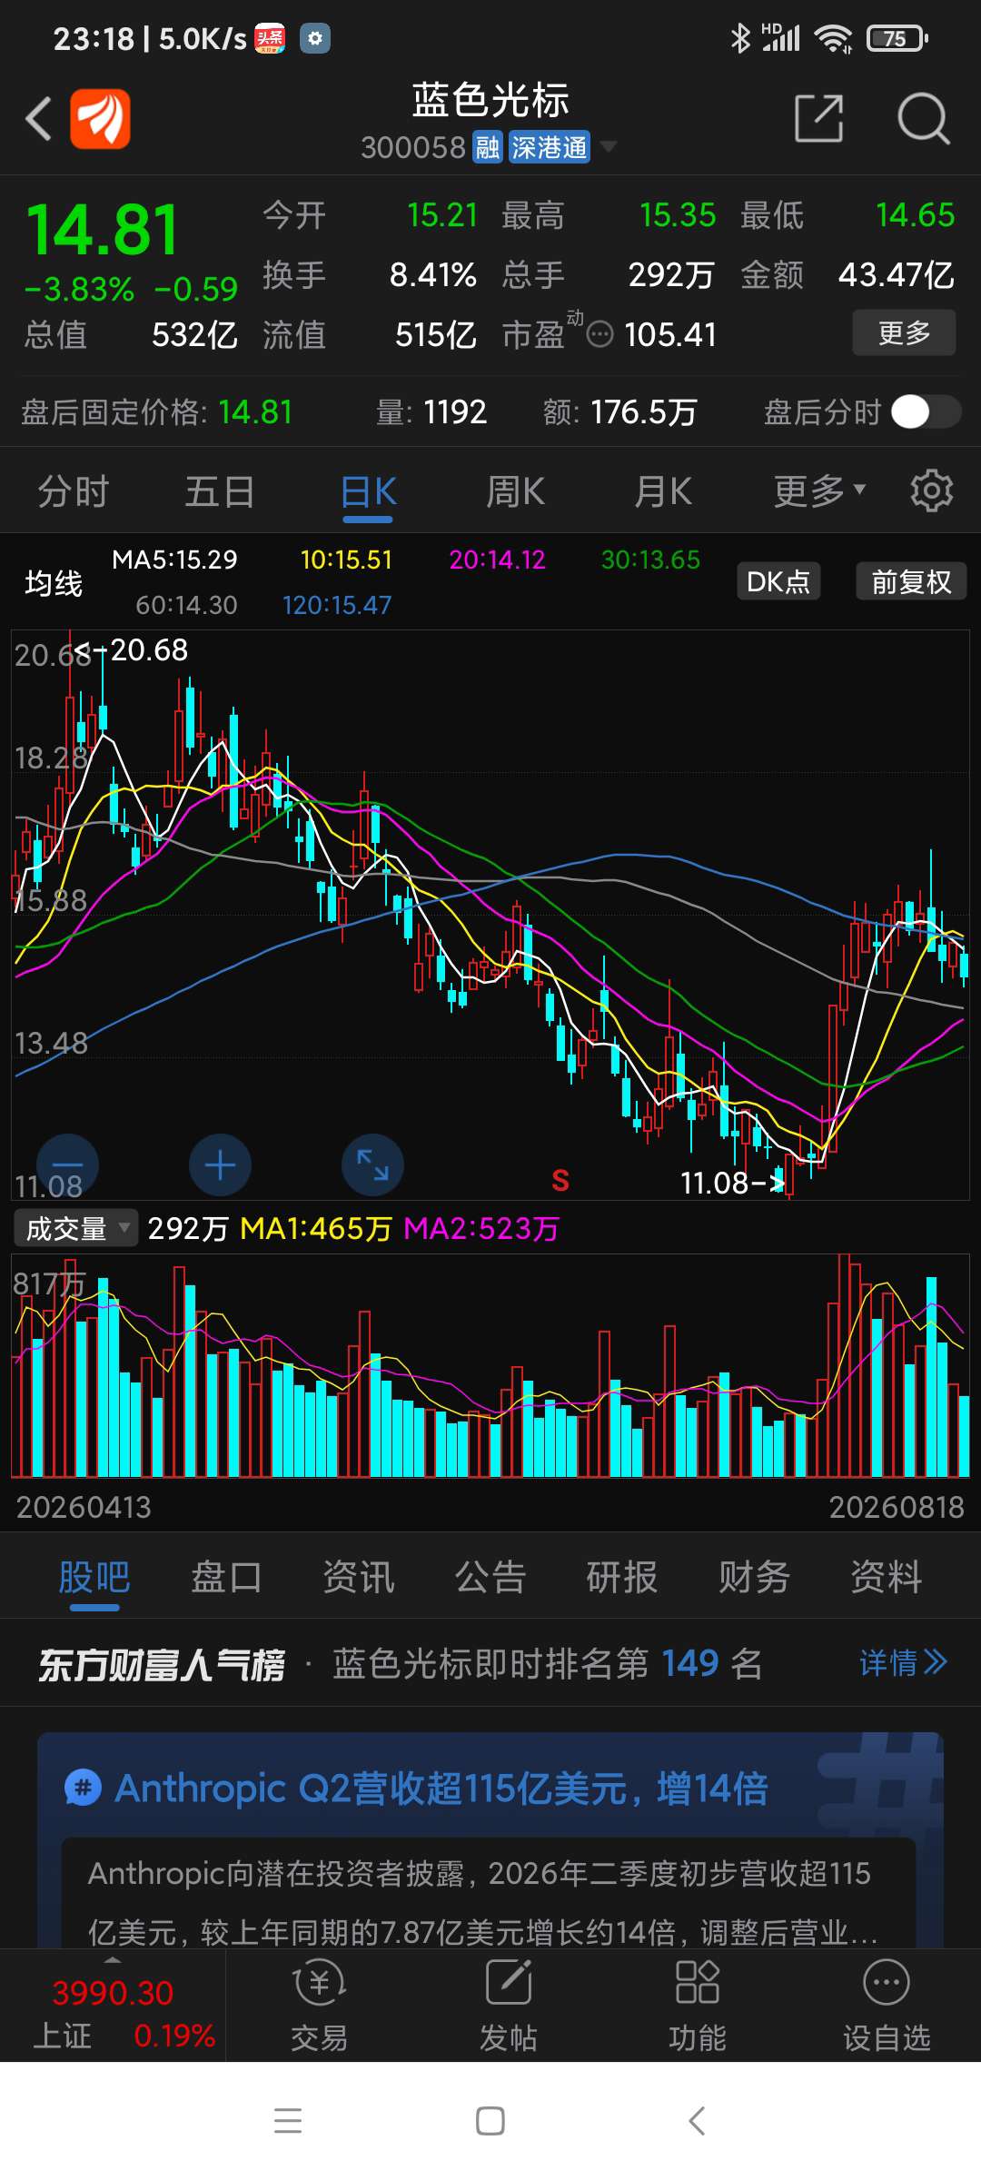The height and width of the screenshot is (2180, 981).
Task: Open Android recent apps menu button
Action: tap(288, 2121)
